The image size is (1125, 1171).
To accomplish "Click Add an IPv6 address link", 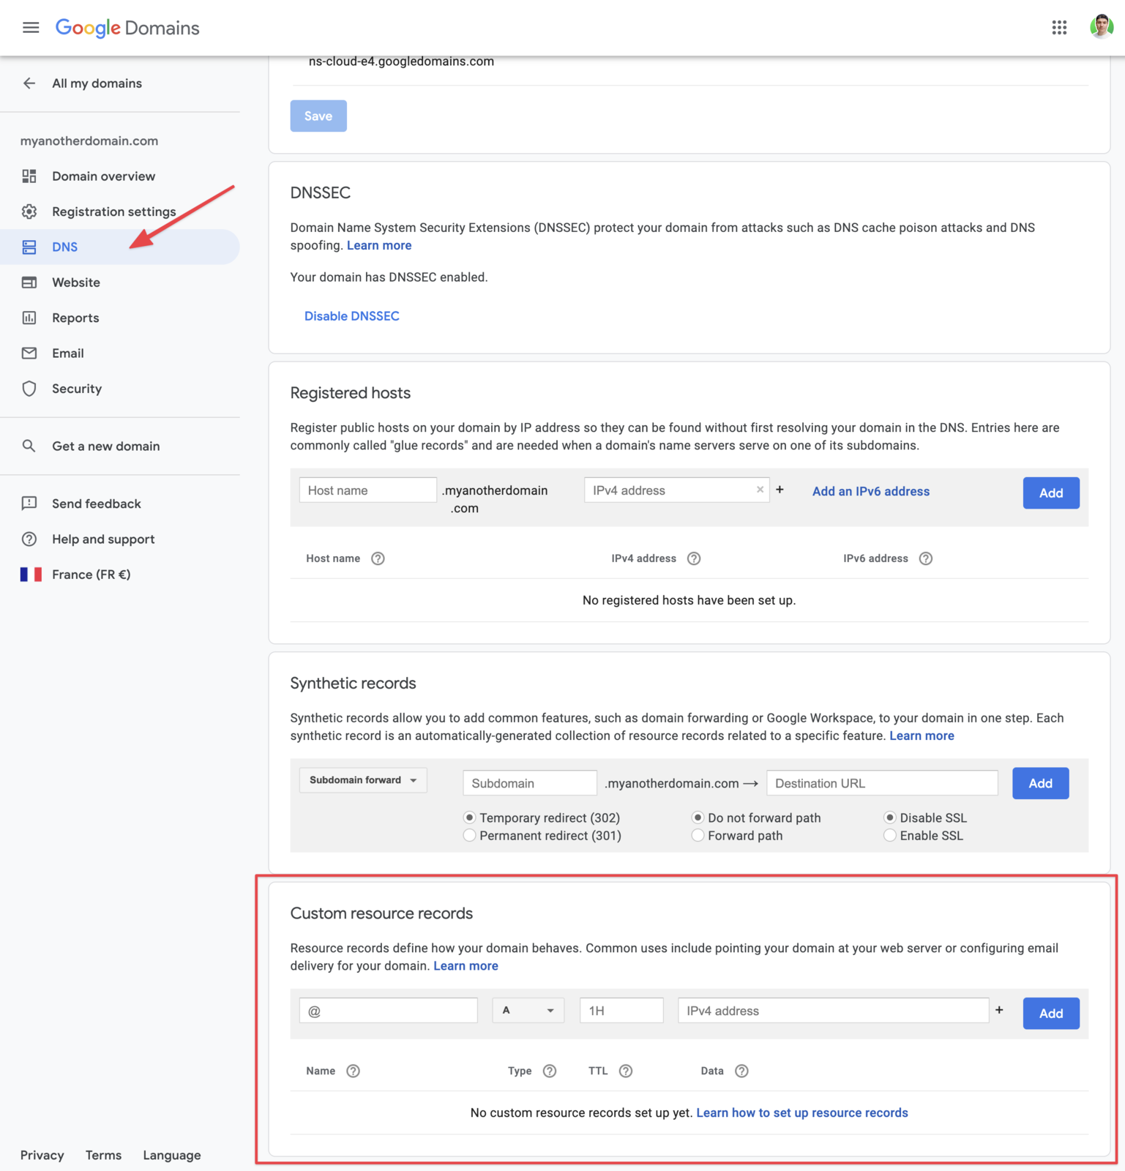I will [x=870, y=492].
